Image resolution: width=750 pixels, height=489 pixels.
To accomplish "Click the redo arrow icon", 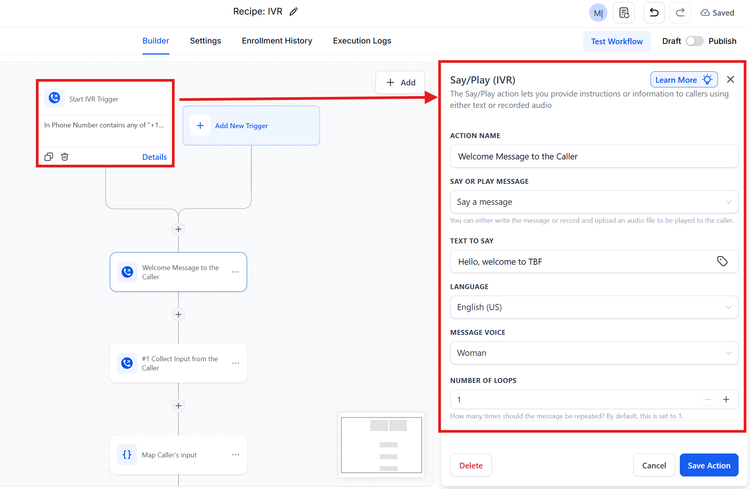I will (x=680, y=13).
